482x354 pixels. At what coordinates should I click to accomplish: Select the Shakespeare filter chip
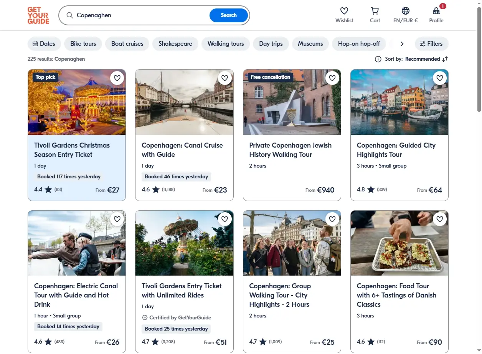(x=175, y=44)
